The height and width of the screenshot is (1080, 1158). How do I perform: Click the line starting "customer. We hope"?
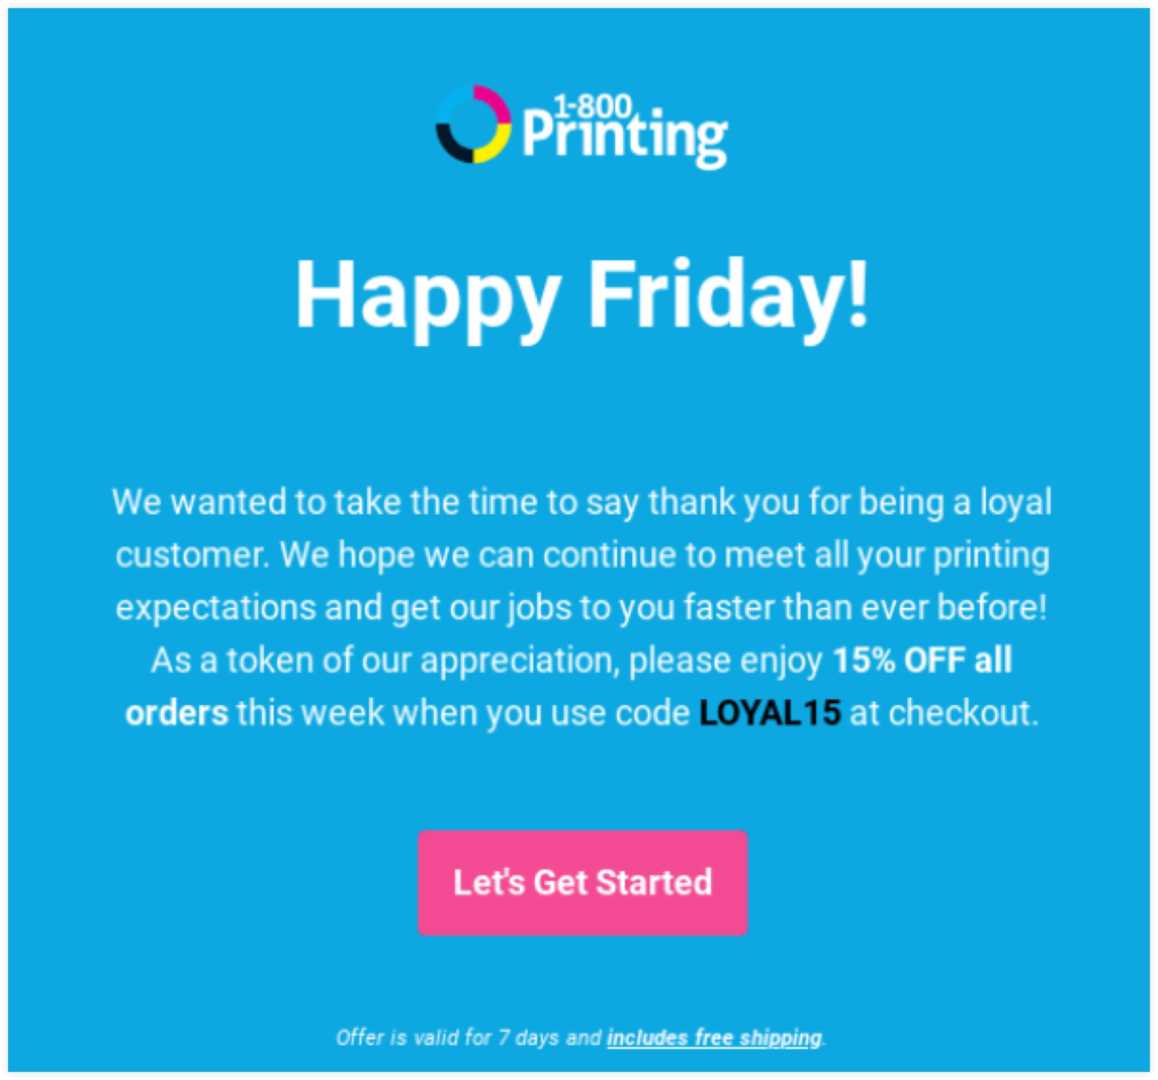point(581,555)
